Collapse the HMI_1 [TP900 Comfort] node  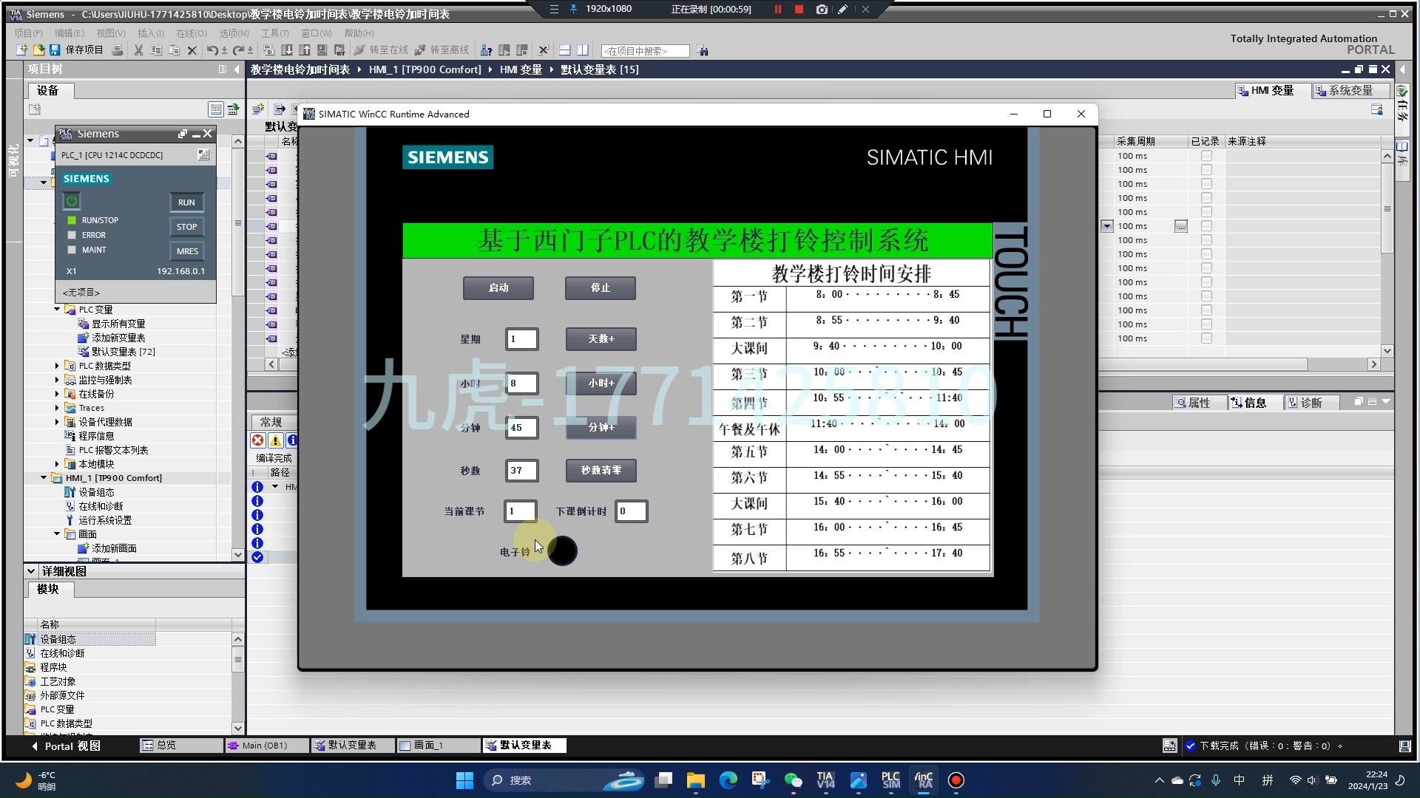(x=44, y=478)
